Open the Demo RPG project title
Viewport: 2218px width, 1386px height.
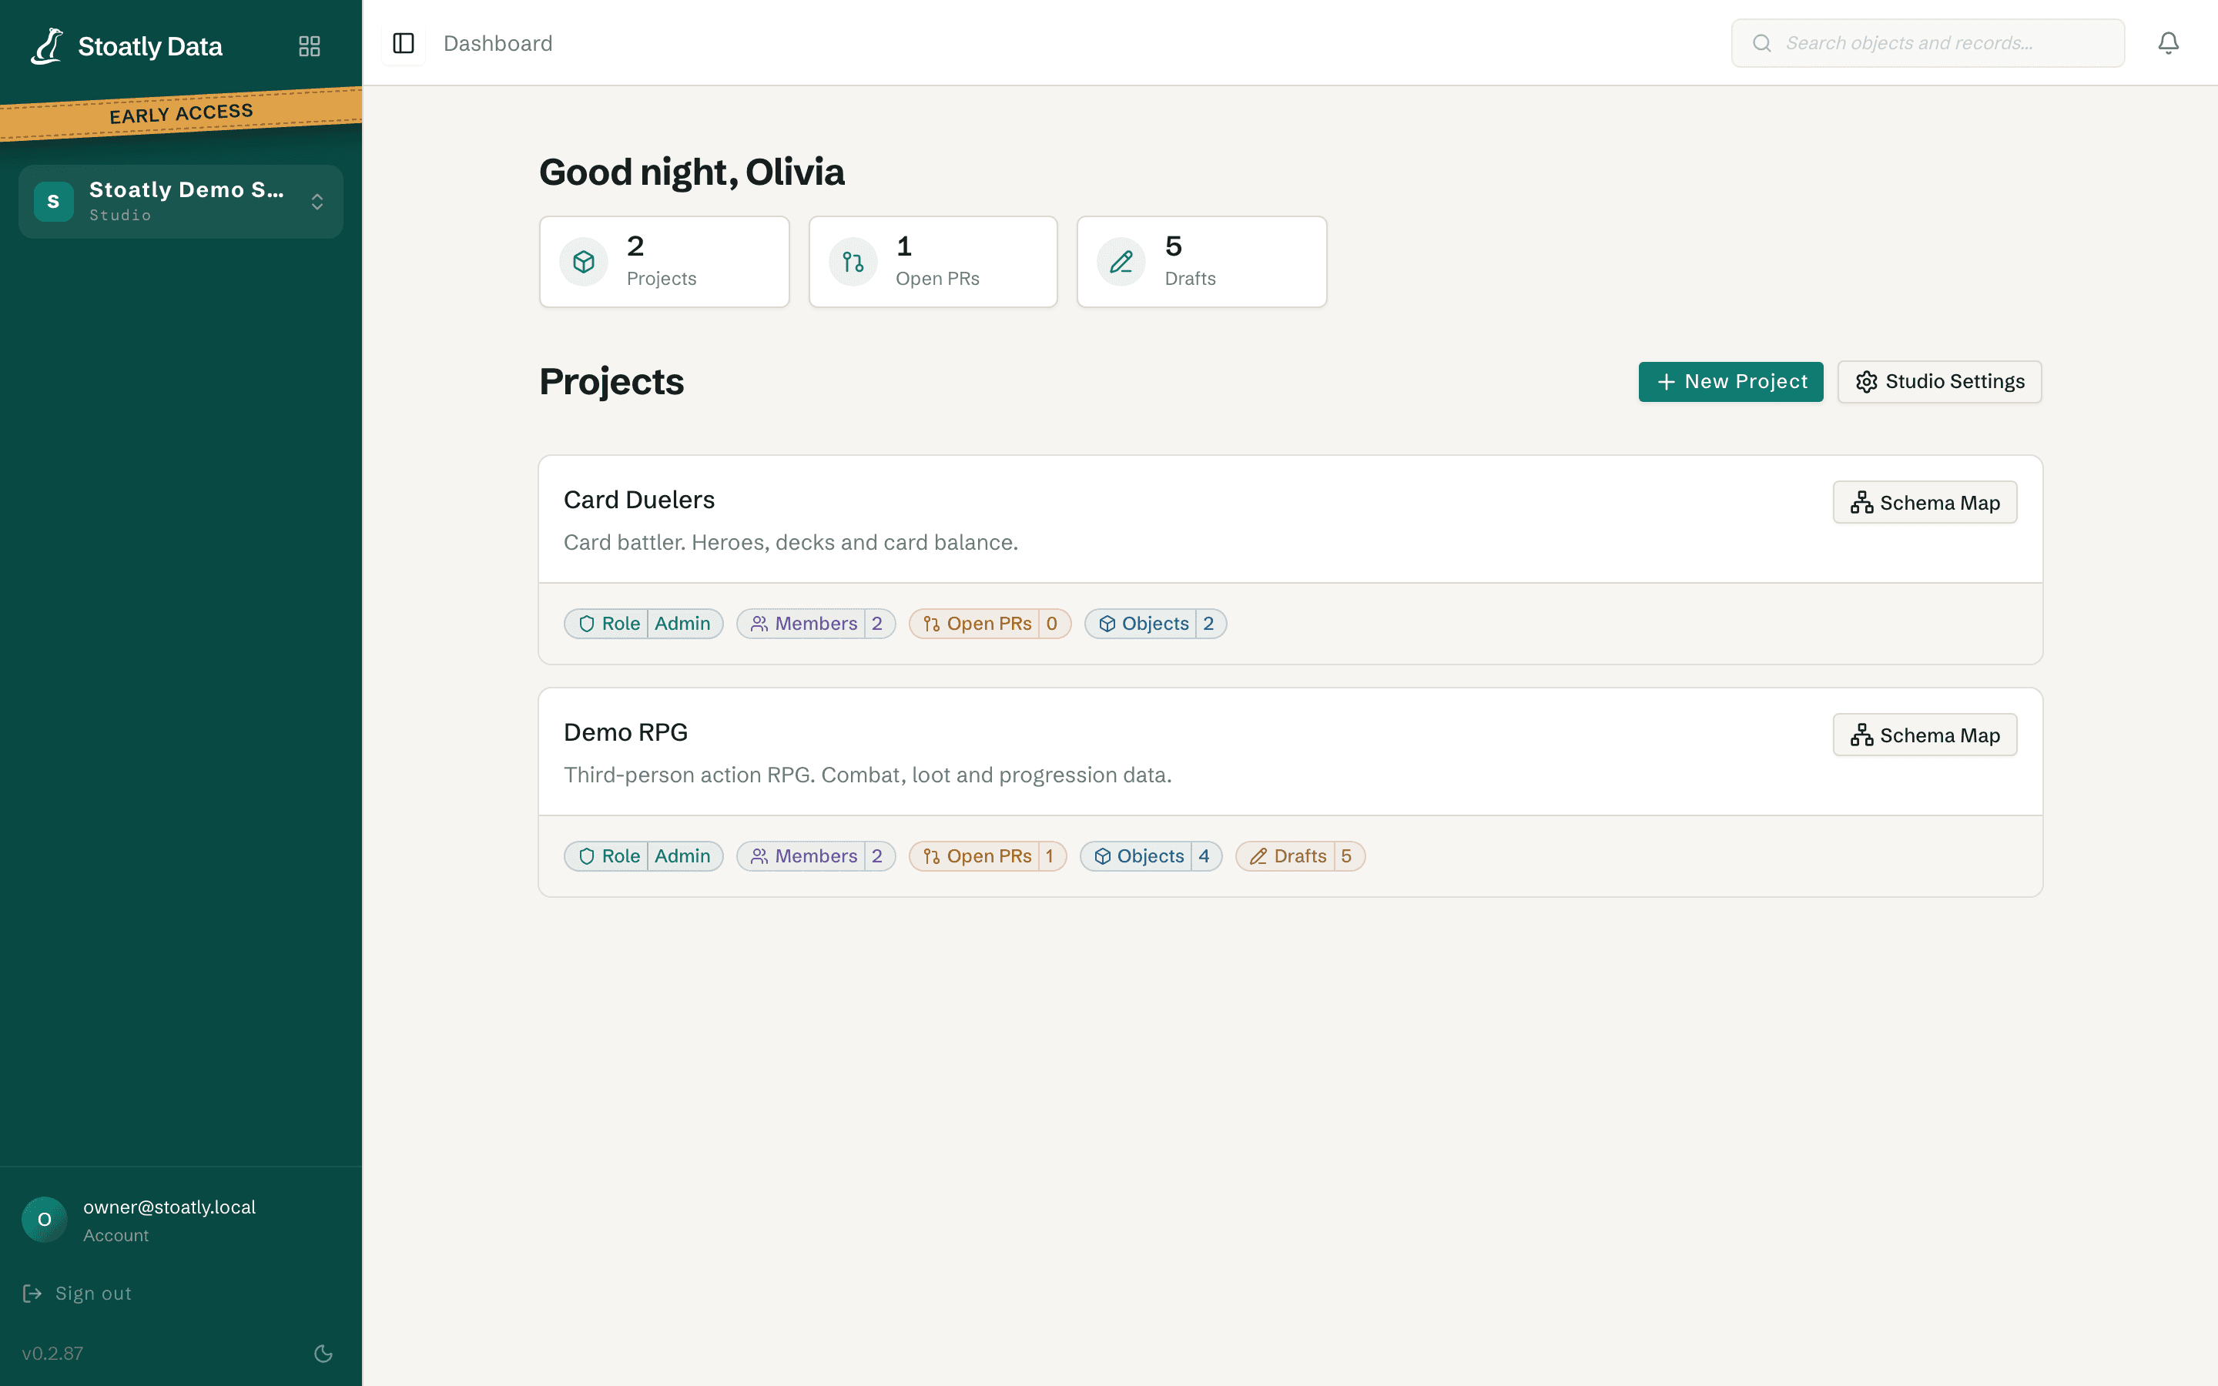pos(625,732)
